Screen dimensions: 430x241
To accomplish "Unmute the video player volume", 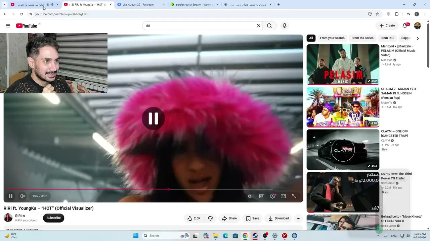I will 22,196.
